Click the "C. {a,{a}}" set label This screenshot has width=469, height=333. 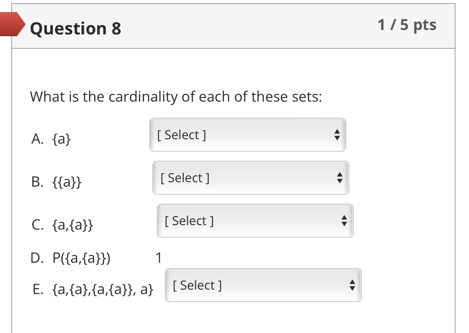(63, 225)
